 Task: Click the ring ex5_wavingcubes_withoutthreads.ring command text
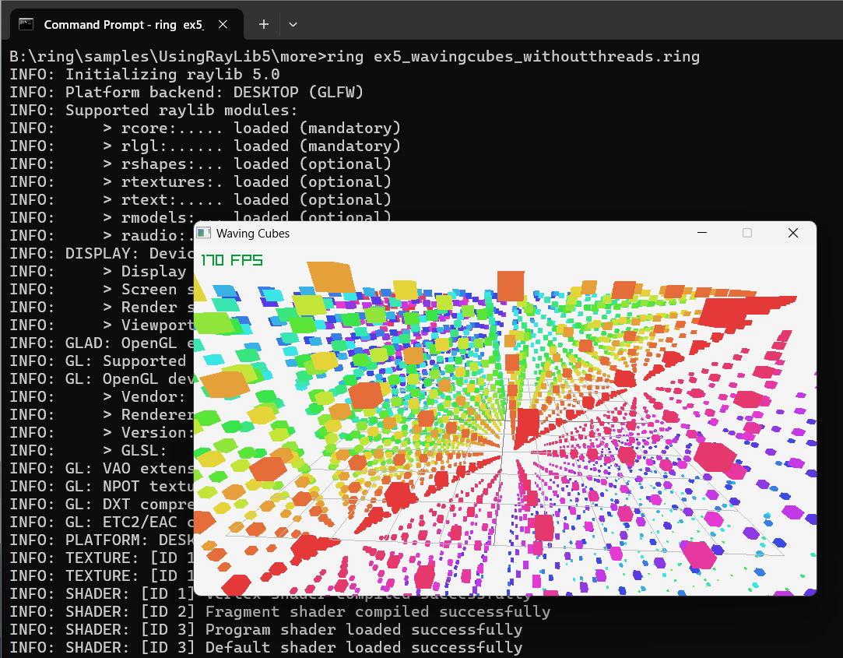click(513, 57)
